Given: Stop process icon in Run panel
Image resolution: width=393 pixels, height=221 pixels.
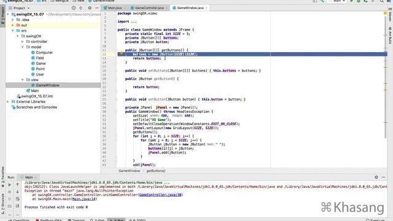Looking at the screenshot, I should pyautogui.click(x=10, y=192).
